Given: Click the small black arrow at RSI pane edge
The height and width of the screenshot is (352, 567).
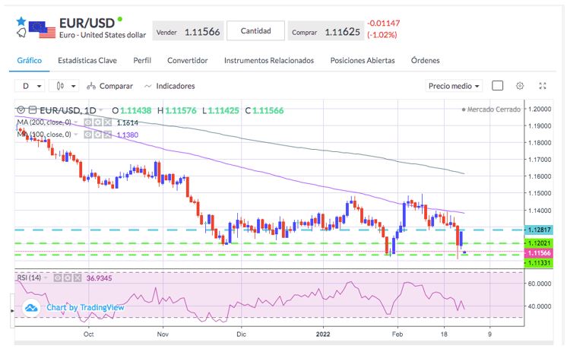Looking at the screenshot, I should (13, 311).
